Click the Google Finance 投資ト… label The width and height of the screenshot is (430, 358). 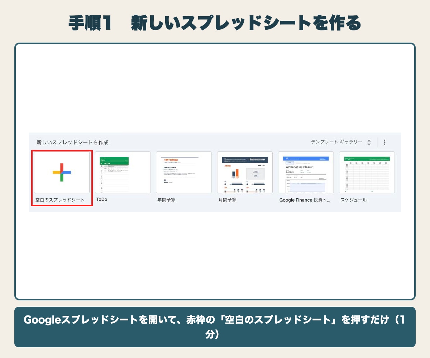(x=305, y=200)
